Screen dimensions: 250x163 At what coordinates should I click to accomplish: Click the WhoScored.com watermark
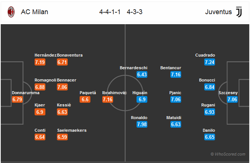coord(228,154)
